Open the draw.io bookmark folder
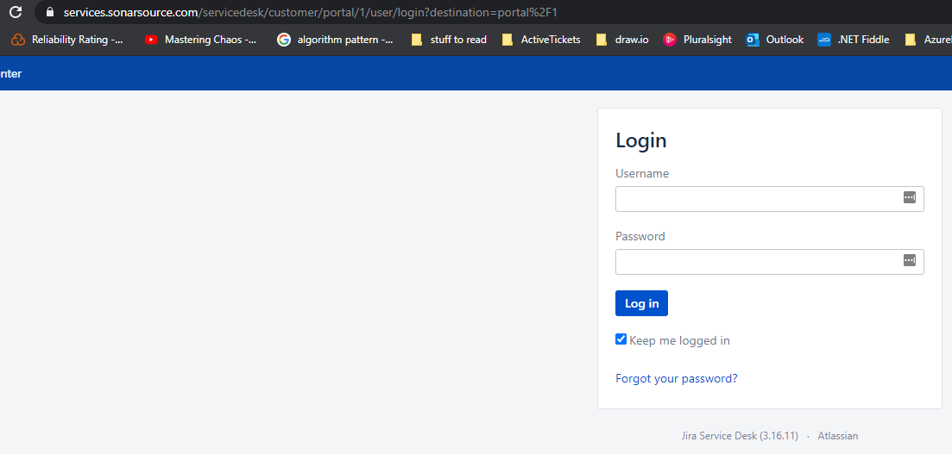This screenshot has width=952, height=454. 622,40
